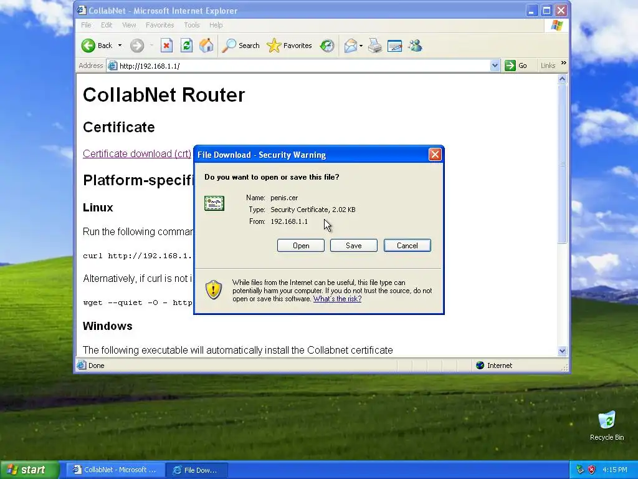The height and width of the screenshot is (479, 638).
Task: Click the Go button next to address
Action: click(x=516, y=65)
